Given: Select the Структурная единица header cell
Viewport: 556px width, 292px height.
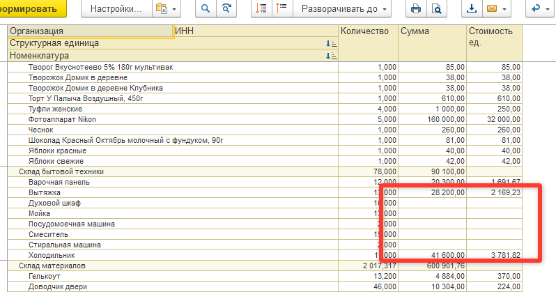Looking at the screenshot, I should (173, 43).
